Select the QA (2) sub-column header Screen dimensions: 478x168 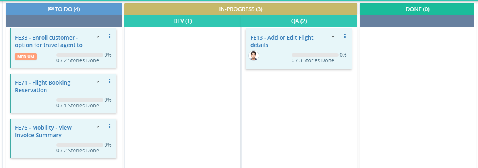[x=299, y=21]
